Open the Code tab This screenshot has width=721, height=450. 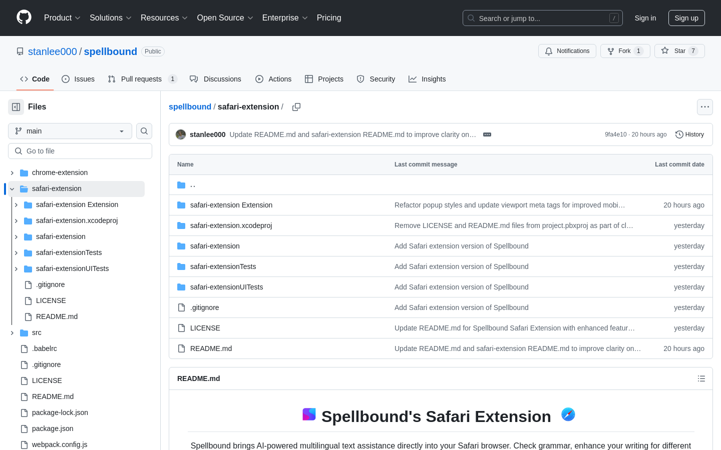[35, 79]
